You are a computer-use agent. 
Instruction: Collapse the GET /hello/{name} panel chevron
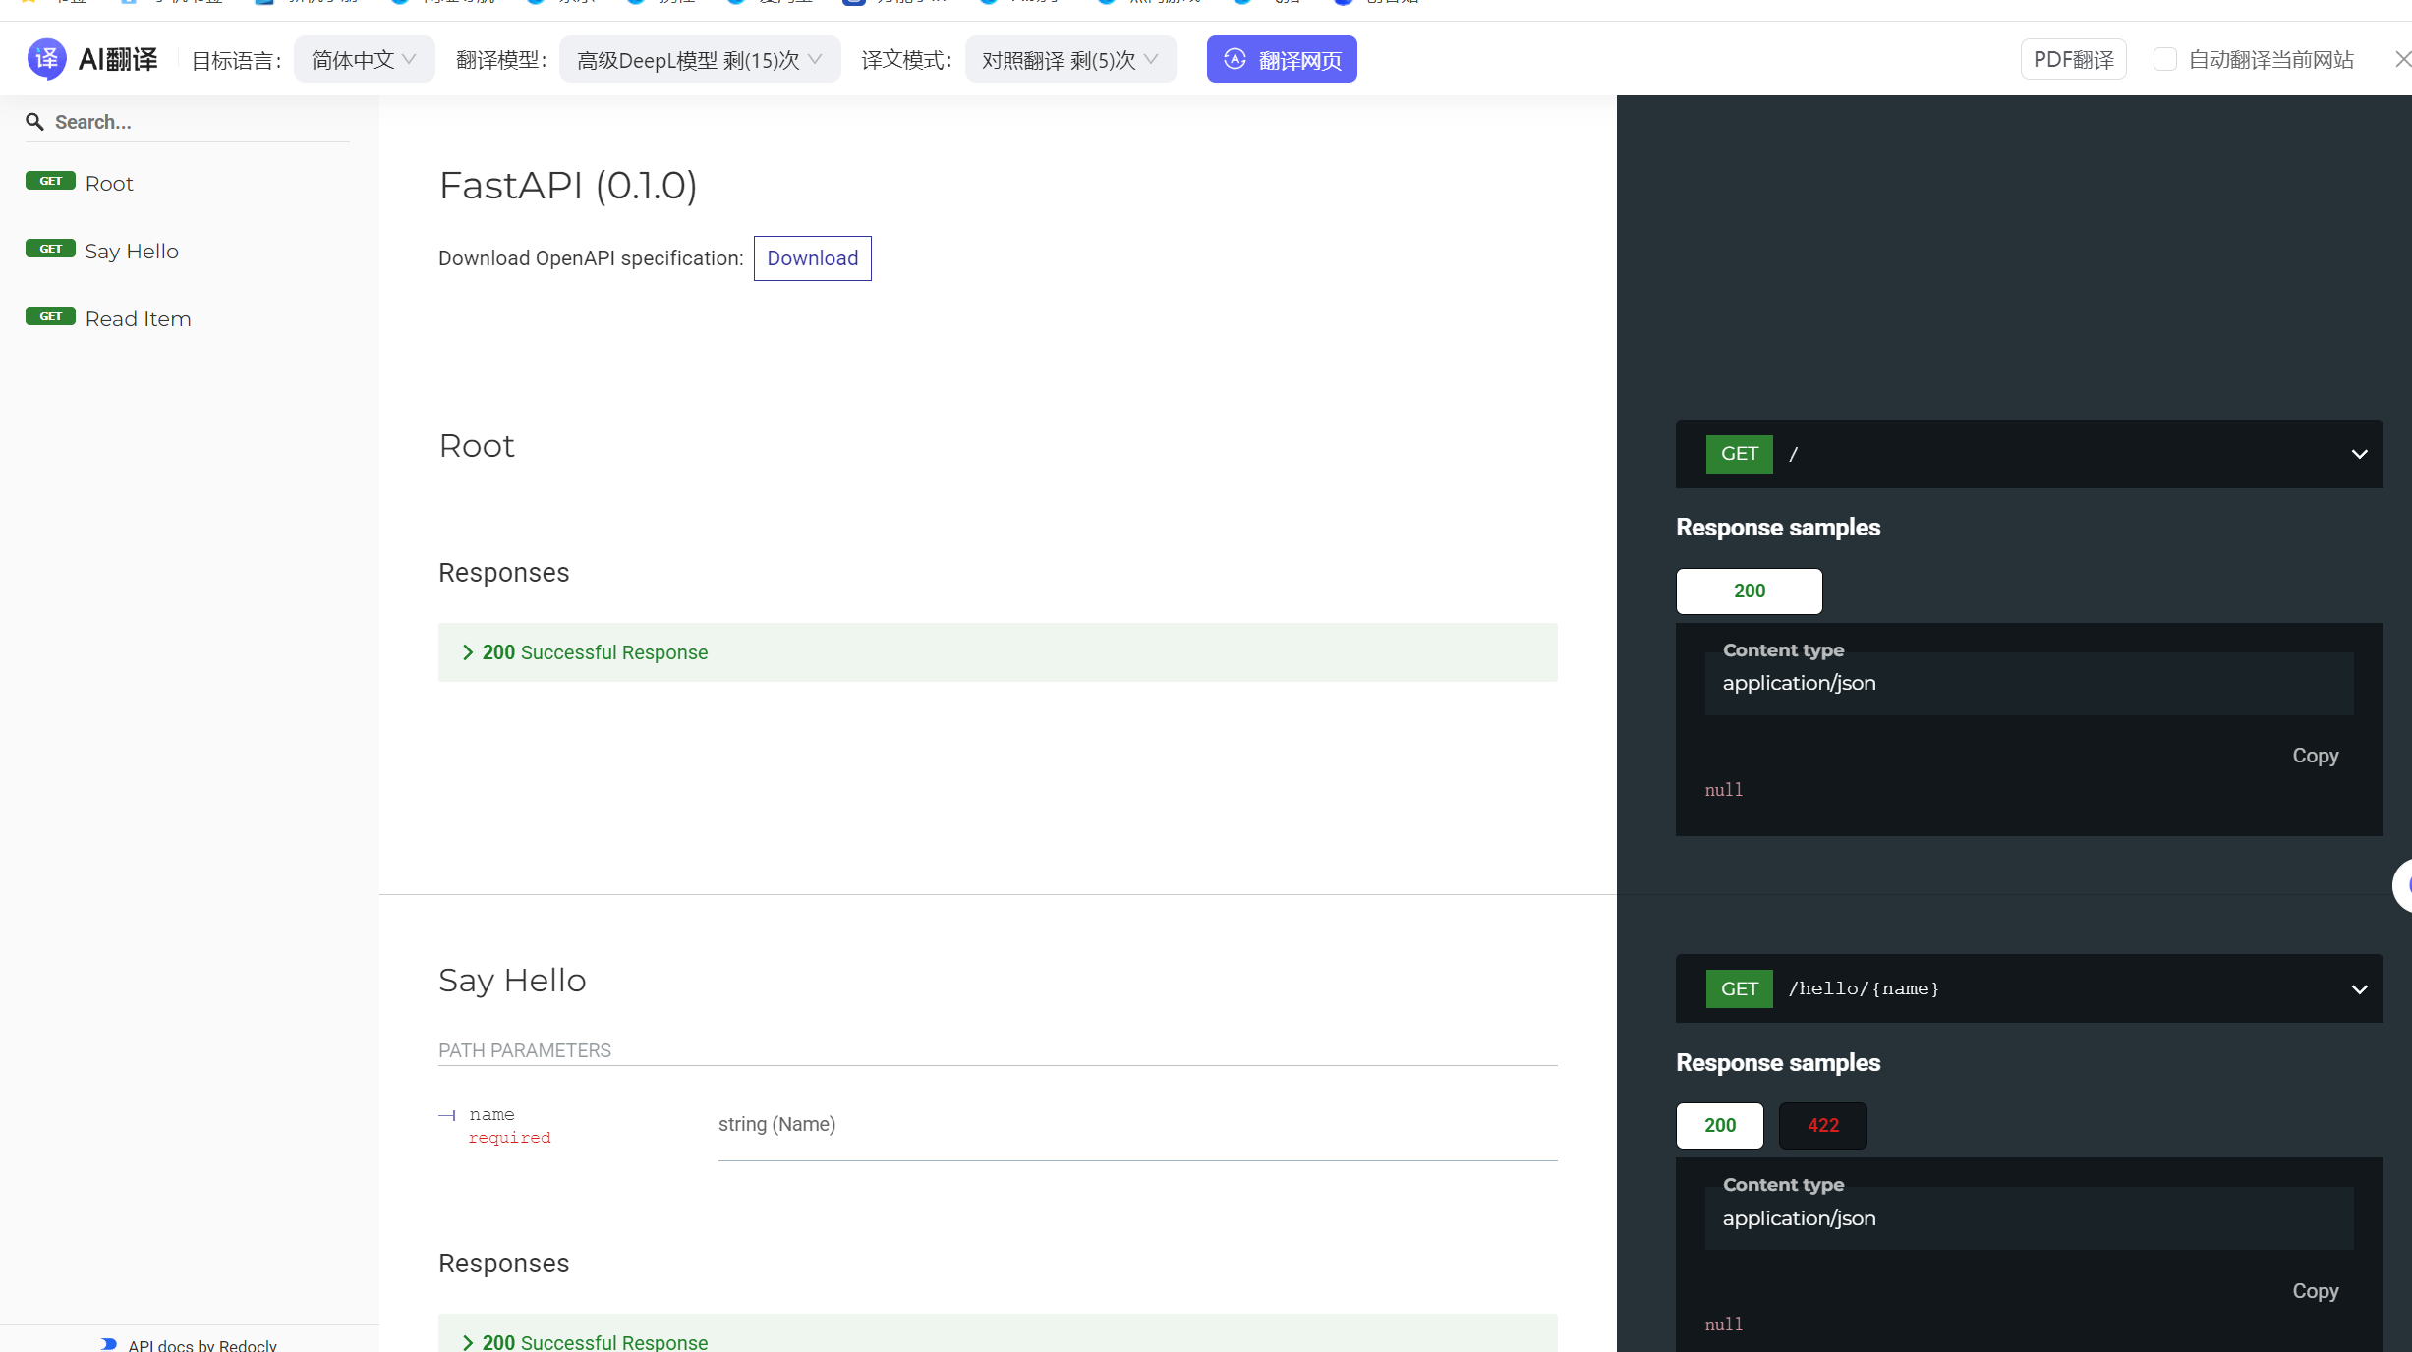(2360, 989)
